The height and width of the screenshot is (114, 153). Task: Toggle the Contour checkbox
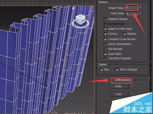point(105,34)
